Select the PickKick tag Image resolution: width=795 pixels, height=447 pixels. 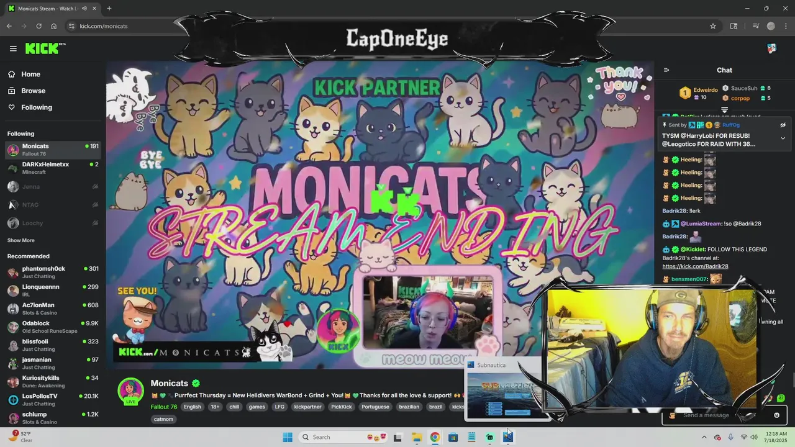click(x=342, y=407)
